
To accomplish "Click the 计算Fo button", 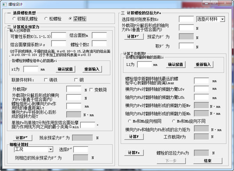I will pyautogui.click(x=134, y=153).
